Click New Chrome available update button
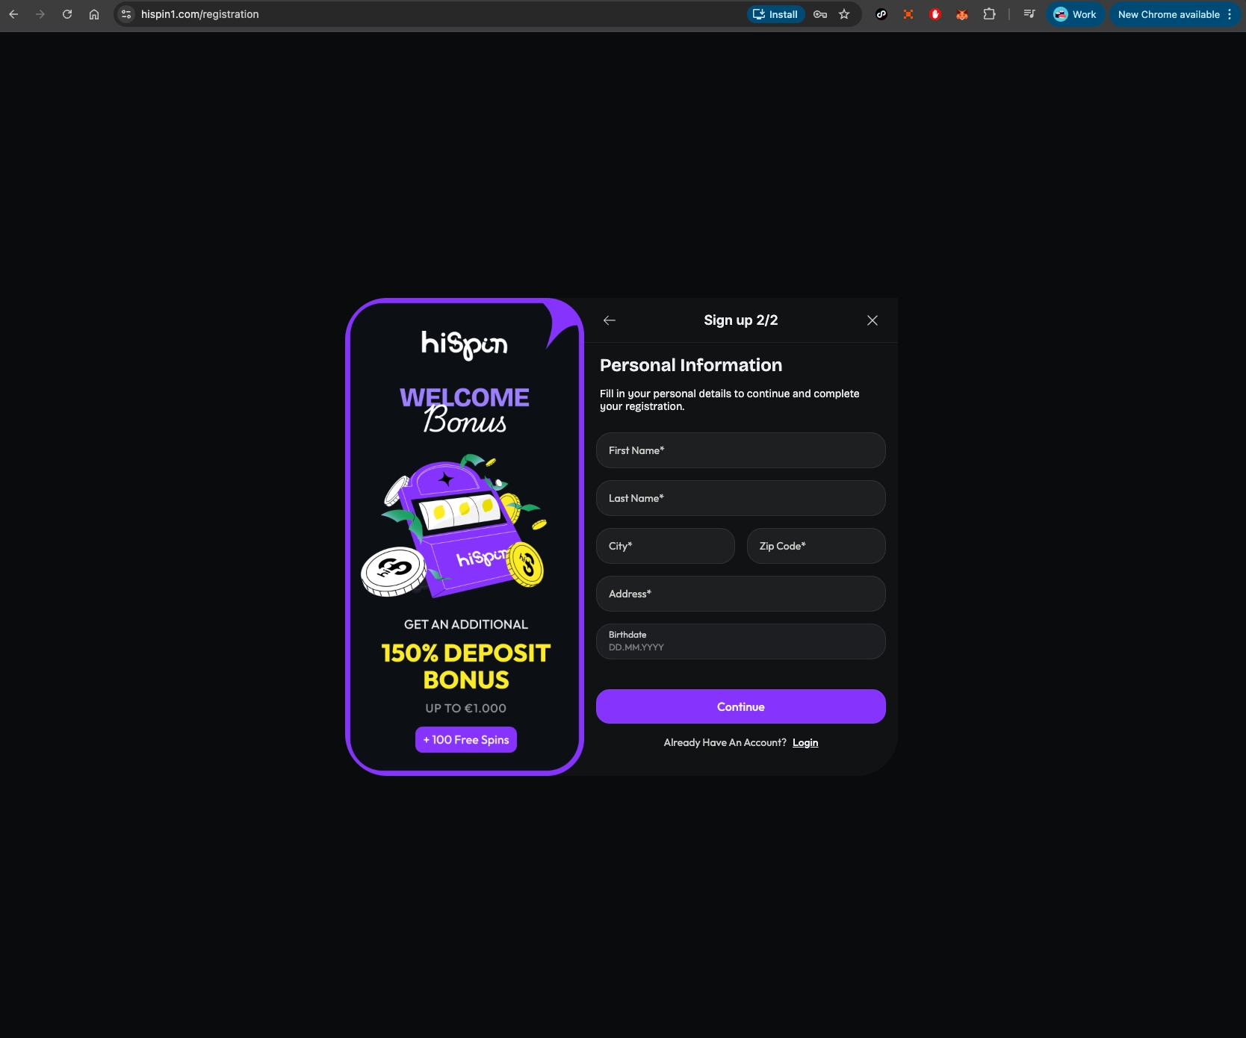Screen dimensions: 1246x1038 tap(1168, 14)
